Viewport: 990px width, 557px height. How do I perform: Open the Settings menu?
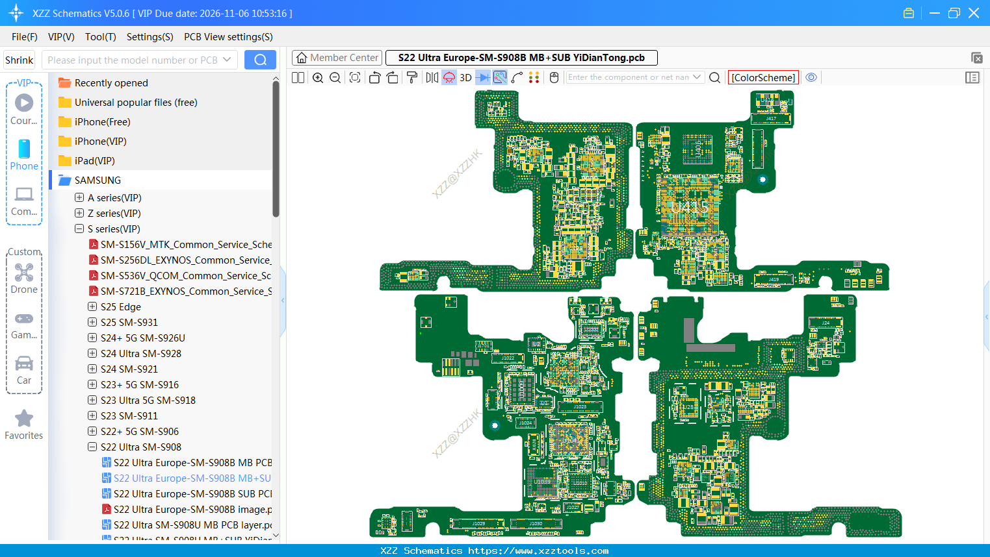[x=150, y=37]
